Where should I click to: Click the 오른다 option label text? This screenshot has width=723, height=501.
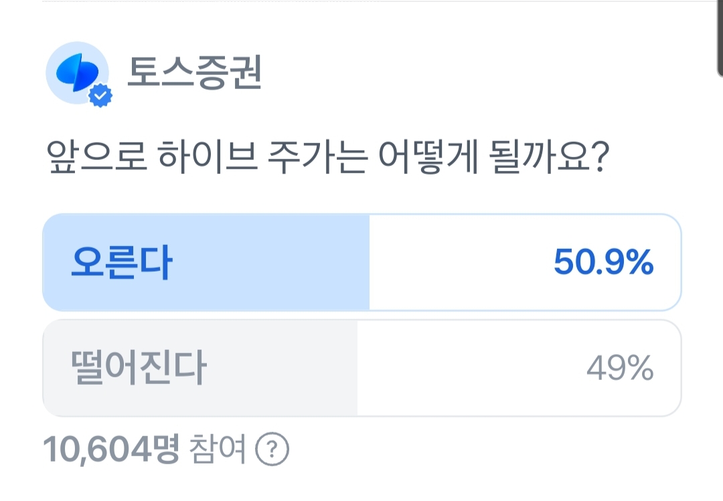121,263
